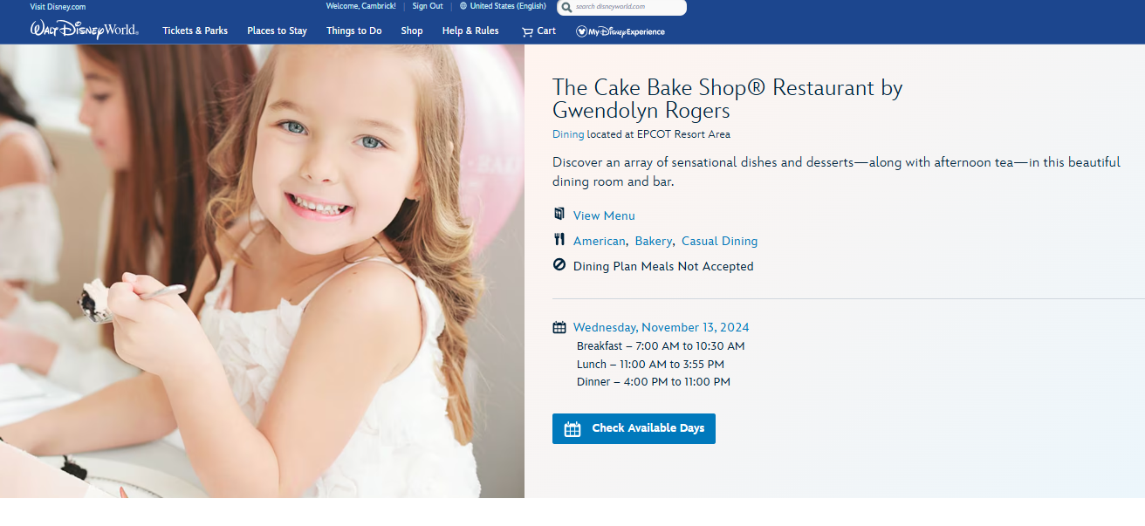1145x526 pixels.
Task: Expand the Tickets & Parks menu
Action: tap(195, 31)
